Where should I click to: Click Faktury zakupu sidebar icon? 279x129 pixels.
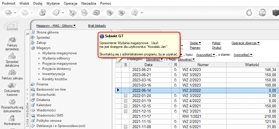pyautogui.click(x=12, y=72)
